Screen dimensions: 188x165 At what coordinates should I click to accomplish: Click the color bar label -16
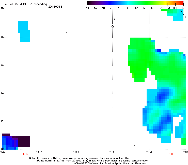pyautogui.click(x=86, y=8)
